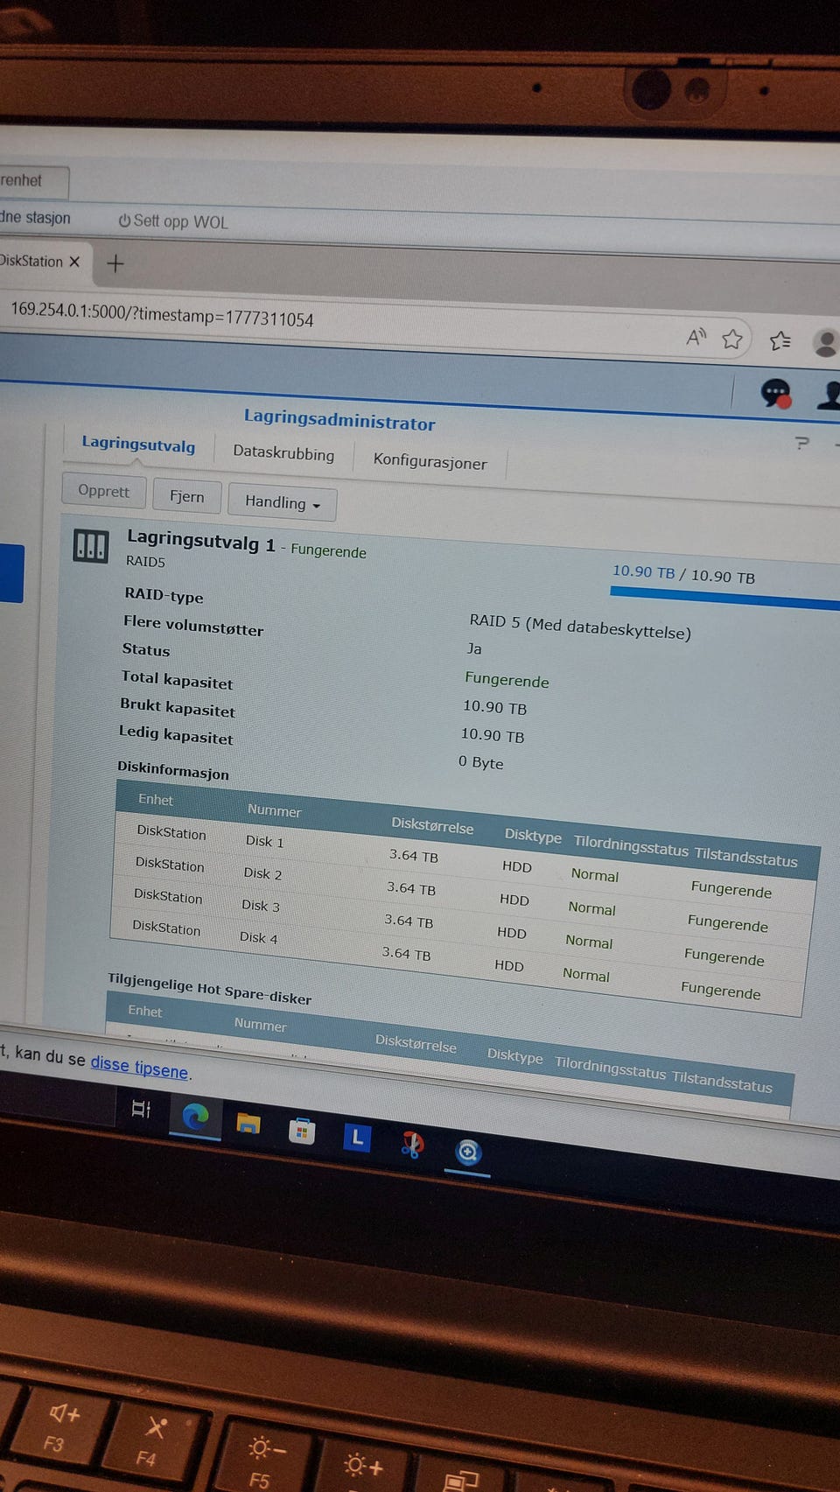Click the Lagringsadministrator window title
The image size is (840, 1492).
coord(339,420)
